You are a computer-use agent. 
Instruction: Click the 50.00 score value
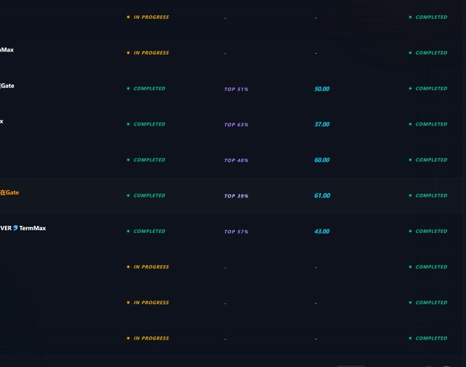pos(322,89)
